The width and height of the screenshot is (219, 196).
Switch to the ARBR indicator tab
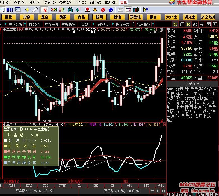pos(12,186)
